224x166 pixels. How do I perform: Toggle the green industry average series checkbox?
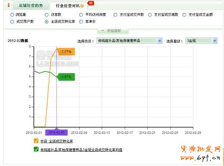[36, 149]
